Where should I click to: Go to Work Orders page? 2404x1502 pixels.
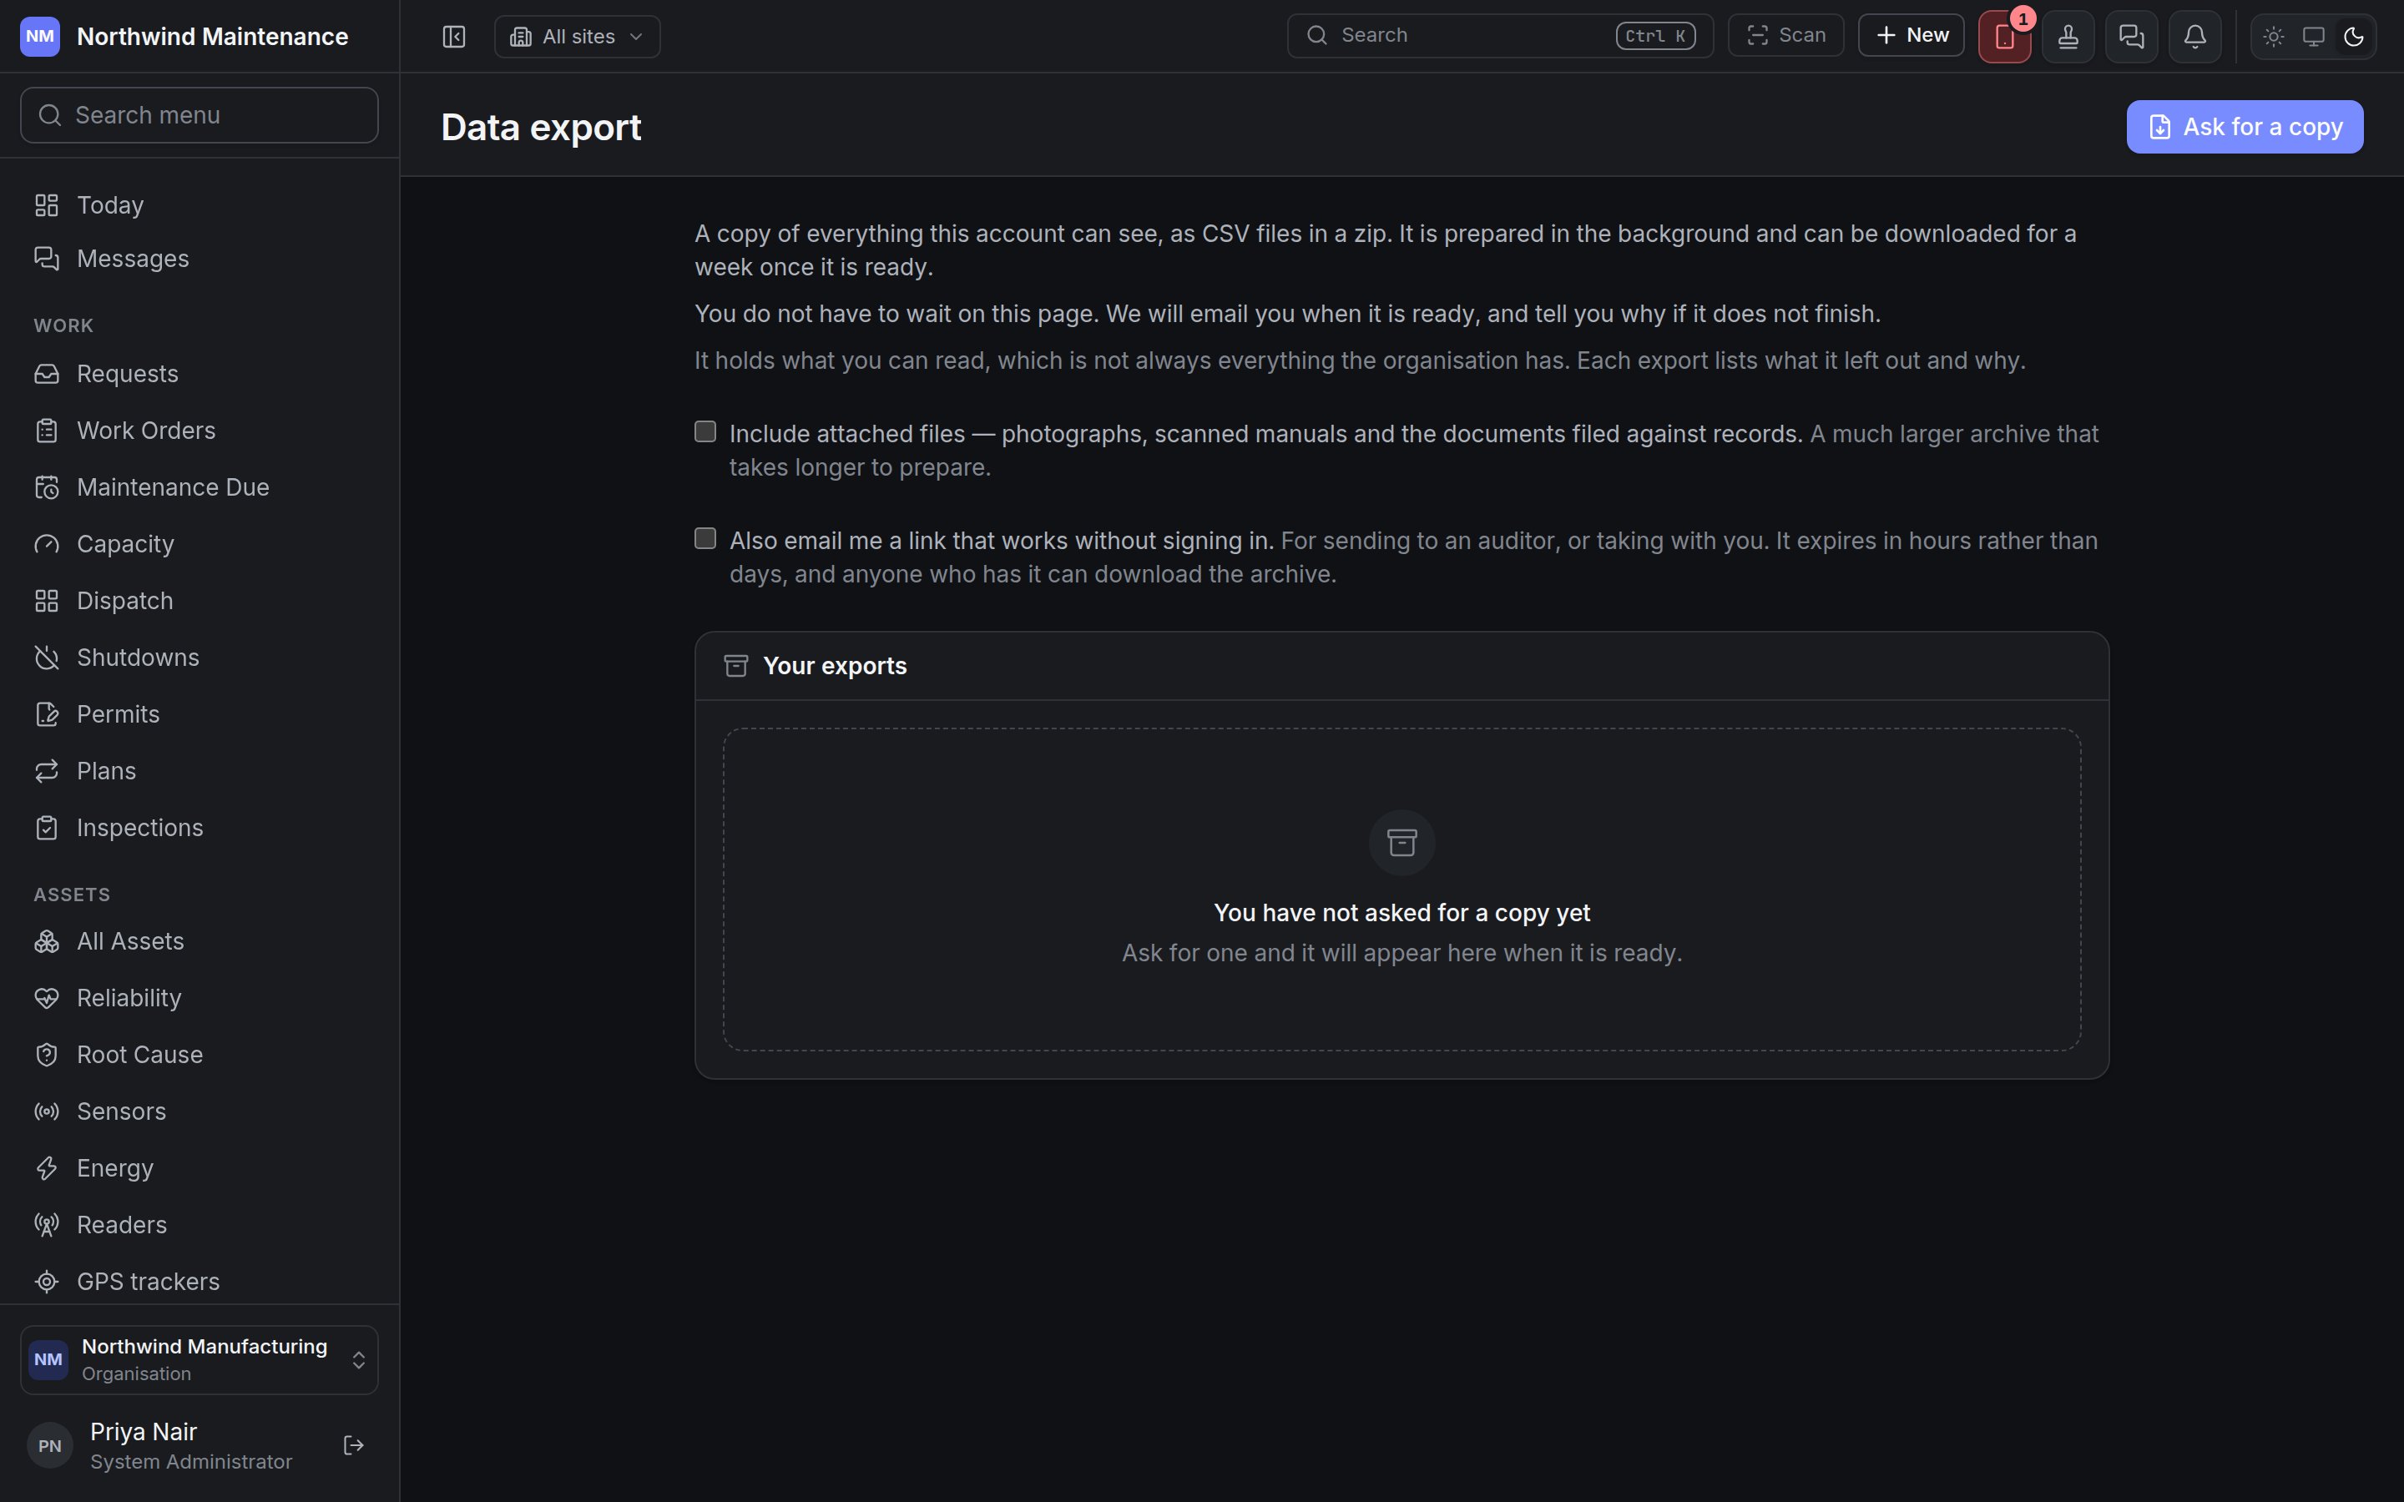click(199, 431)
